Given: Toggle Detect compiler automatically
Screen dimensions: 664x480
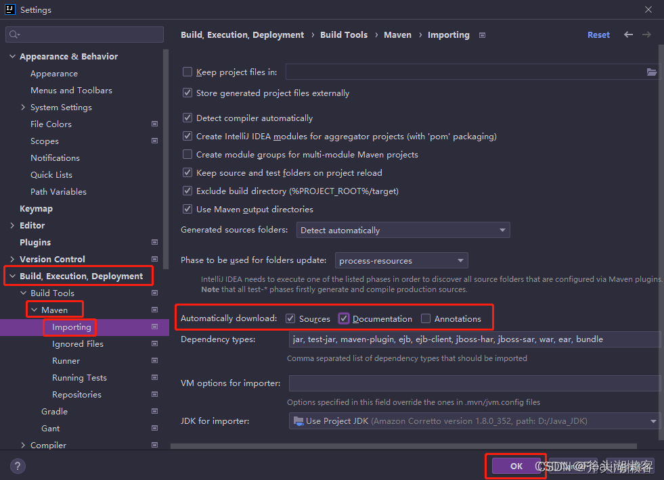Looking at the screenshot, I should [x=187, y=118].
